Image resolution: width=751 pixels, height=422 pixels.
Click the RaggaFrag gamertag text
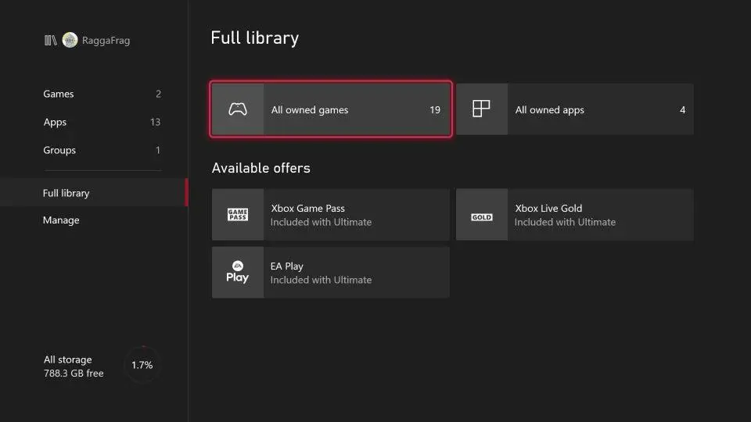106,40
